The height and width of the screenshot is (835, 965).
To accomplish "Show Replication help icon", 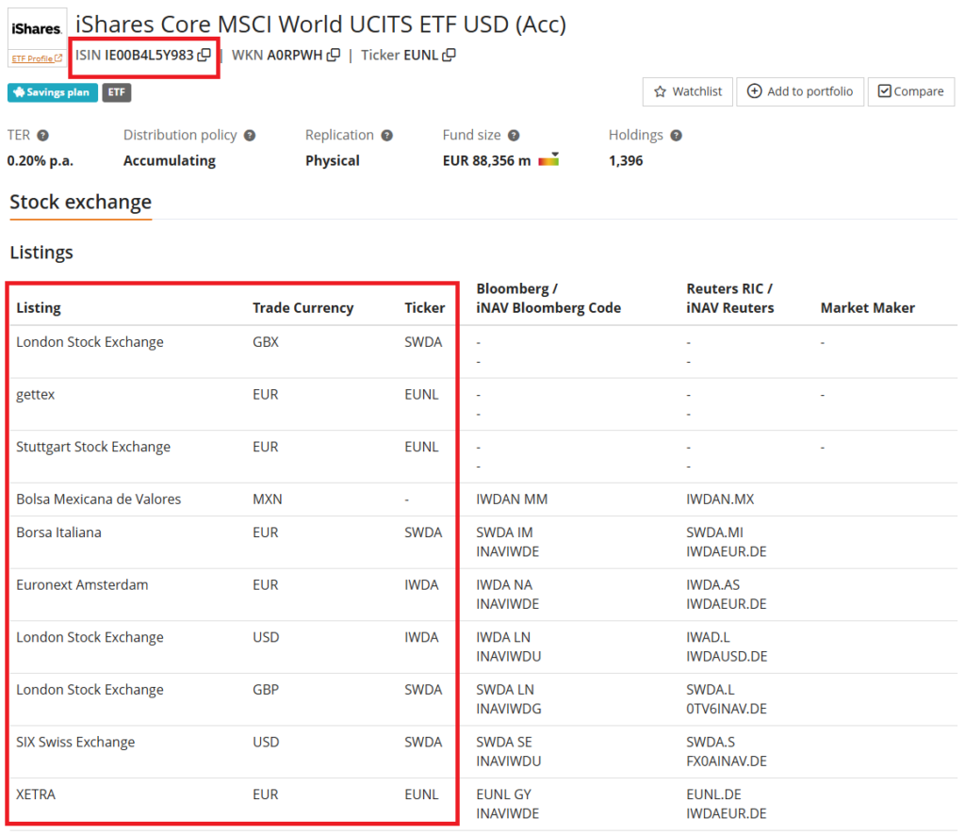I will point(386,136).
